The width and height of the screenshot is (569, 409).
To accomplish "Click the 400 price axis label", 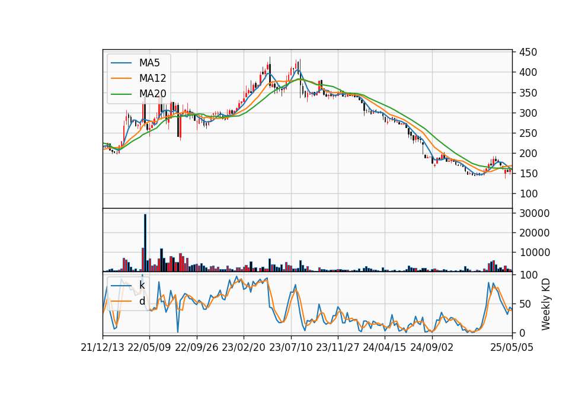I will coord(528,72).
